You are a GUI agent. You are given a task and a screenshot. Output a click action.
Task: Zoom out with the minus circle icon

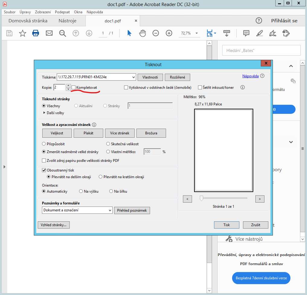(156, 33)
